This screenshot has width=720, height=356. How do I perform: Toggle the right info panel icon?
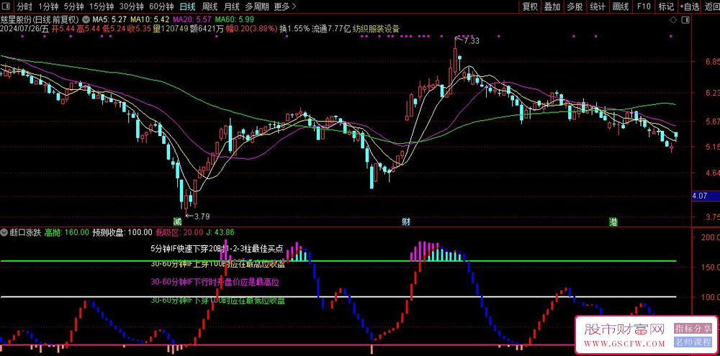(685, 19)
